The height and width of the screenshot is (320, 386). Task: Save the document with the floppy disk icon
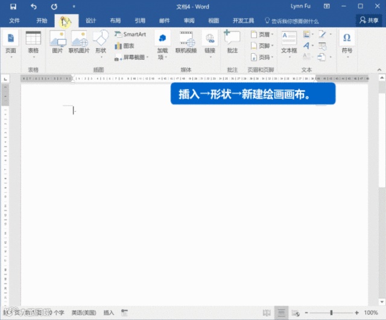[13, 7]
